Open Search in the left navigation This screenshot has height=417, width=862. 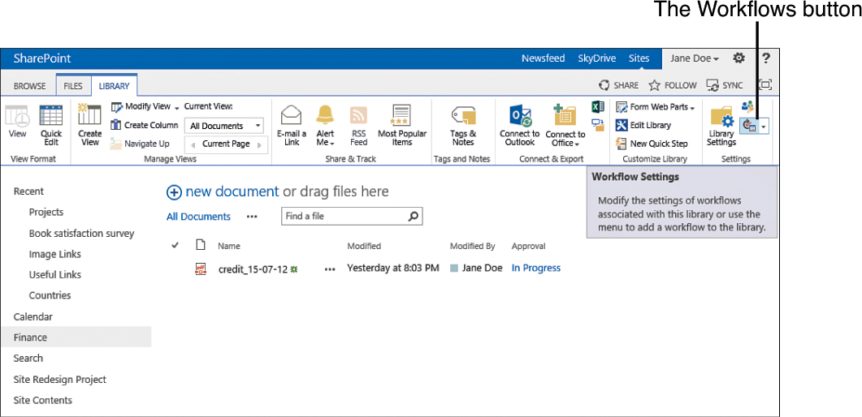(x=28, y=359)
